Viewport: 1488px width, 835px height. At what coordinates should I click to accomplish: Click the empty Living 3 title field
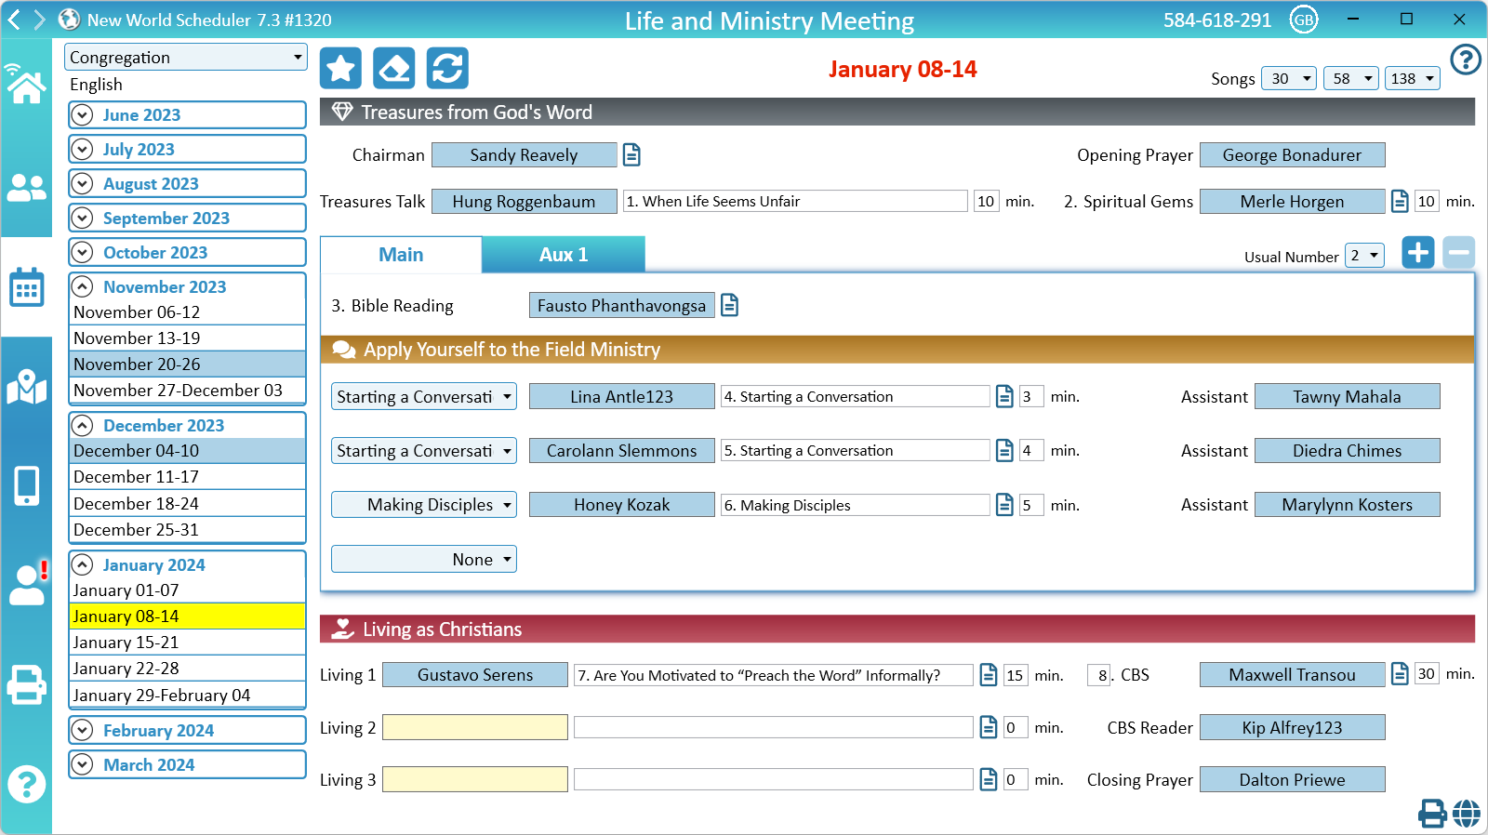point(773,779)
